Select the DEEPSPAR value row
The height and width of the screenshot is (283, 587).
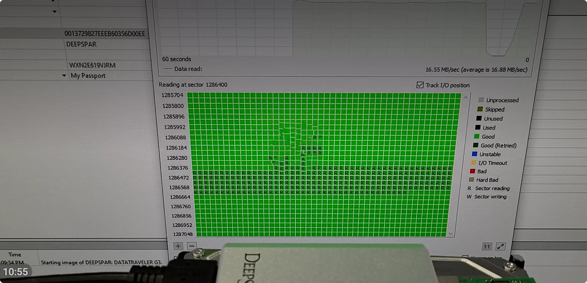click(81, 44)
